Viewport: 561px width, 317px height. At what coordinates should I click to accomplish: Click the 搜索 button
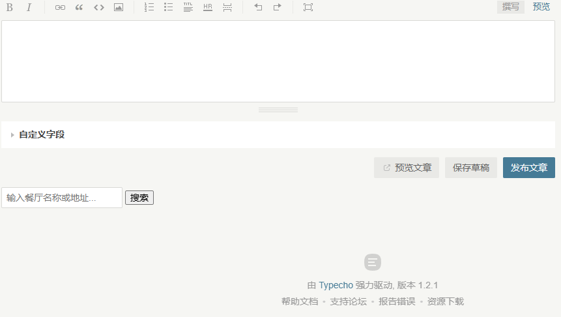[139, 198]
